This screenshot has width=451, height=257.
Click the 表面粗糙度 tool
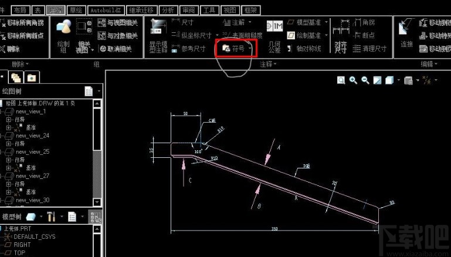pos(242,35)
